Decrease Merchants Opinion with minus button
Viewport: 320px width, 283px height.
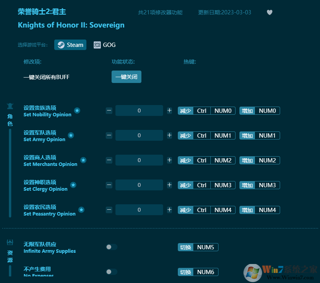[x=109, y=160]
